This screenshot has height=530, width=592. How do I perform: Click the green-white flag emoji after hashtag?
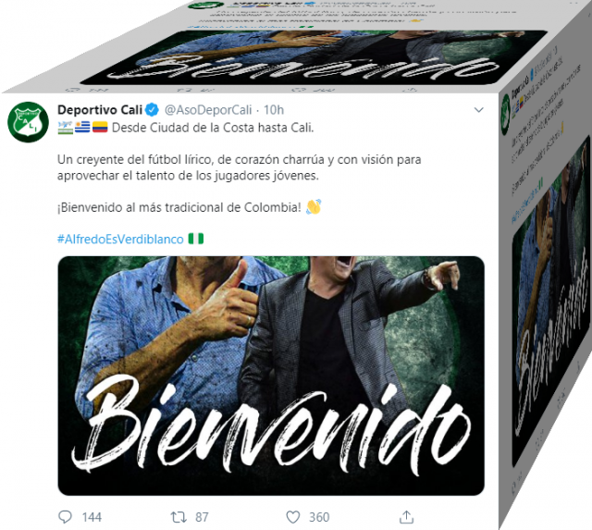[x=196, y=239]
